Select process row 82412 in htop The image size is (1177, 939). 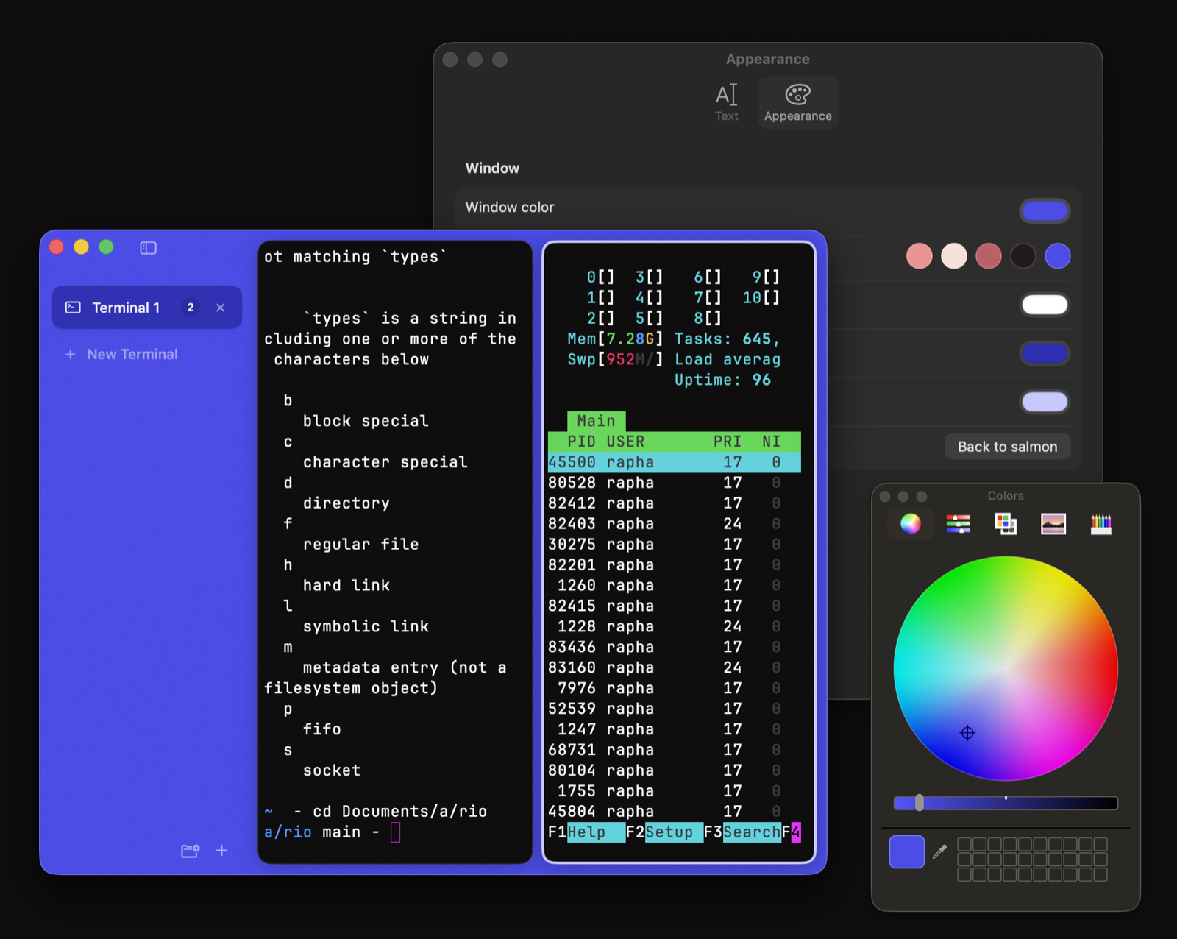point(675,503)
